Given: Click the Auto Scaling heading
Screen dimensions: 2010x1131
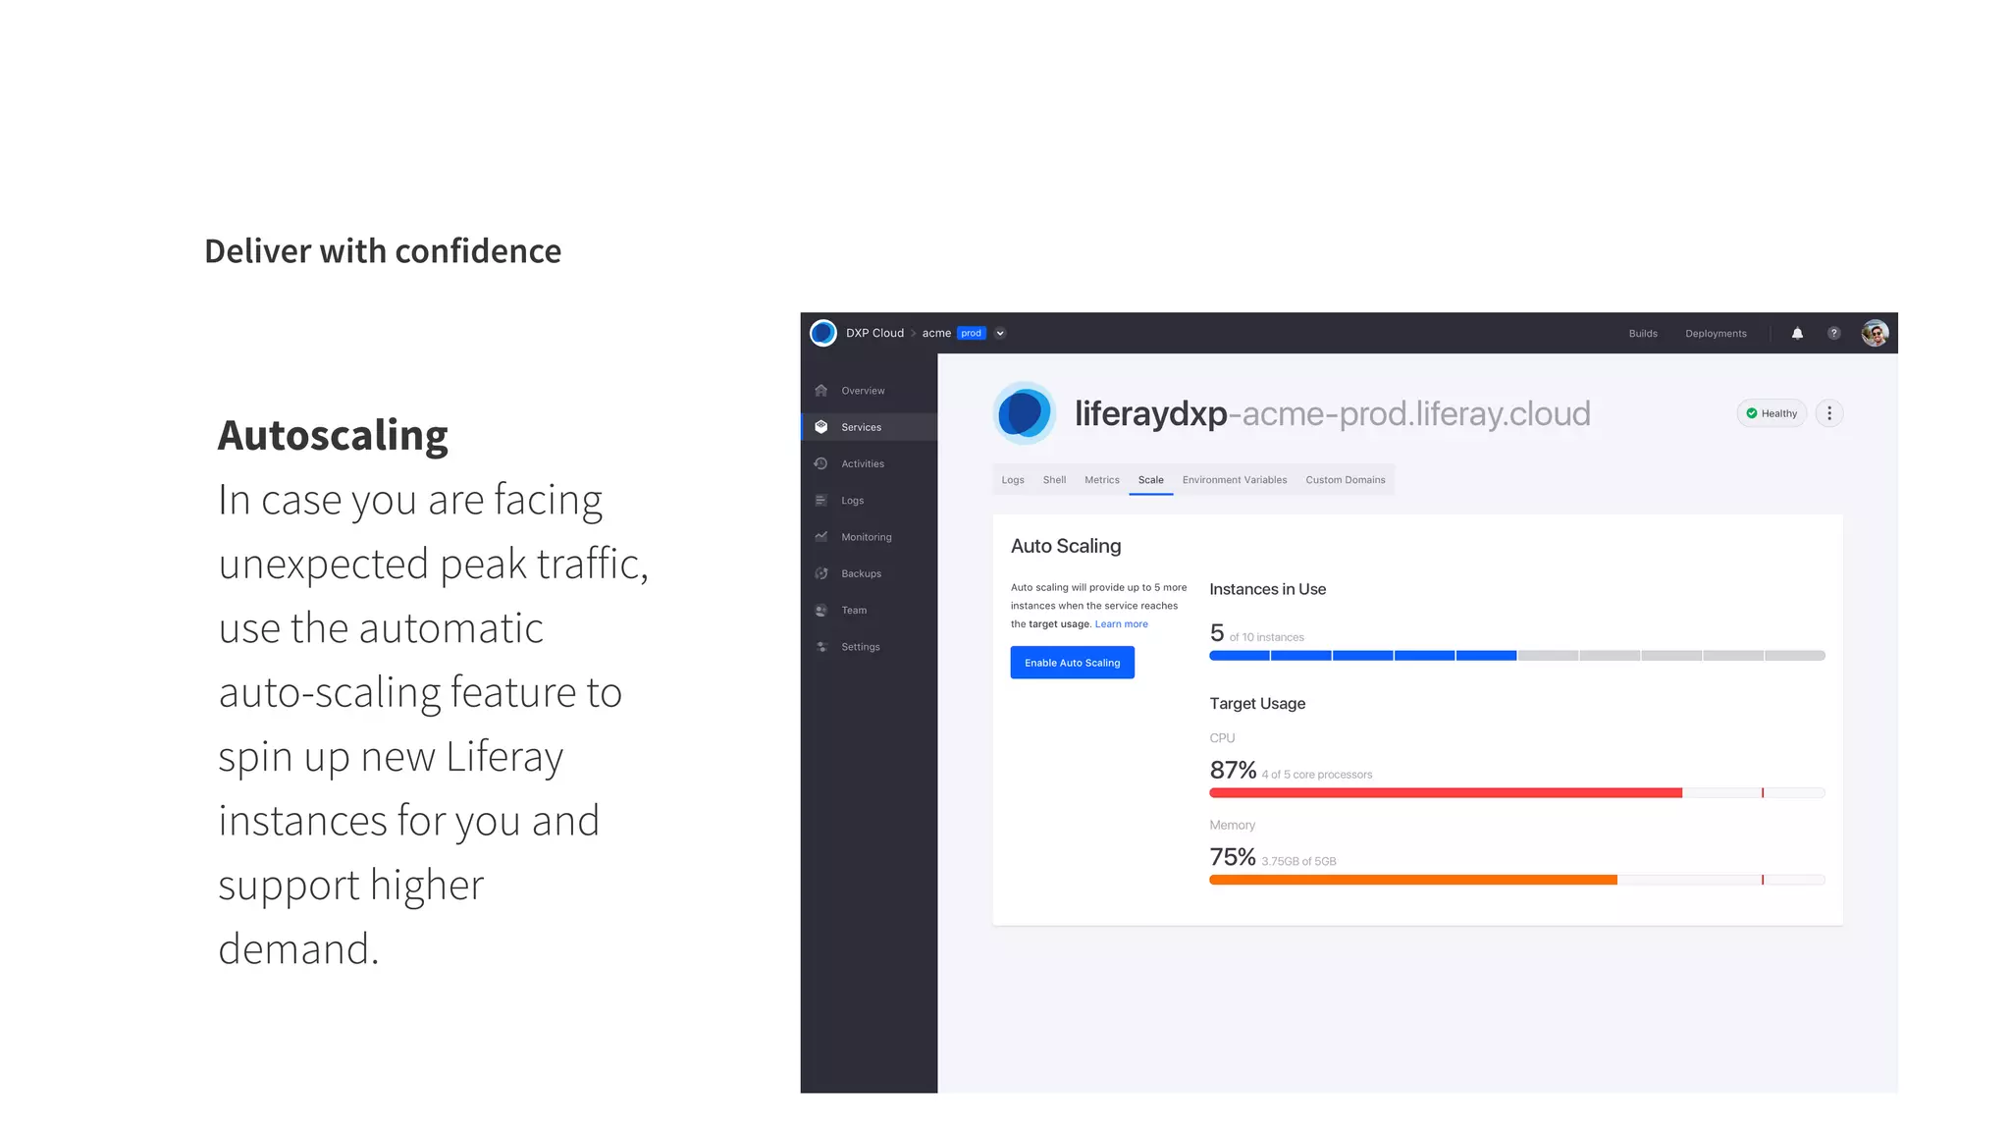Looking at the screenshot, I should [x=1066, y=546].
